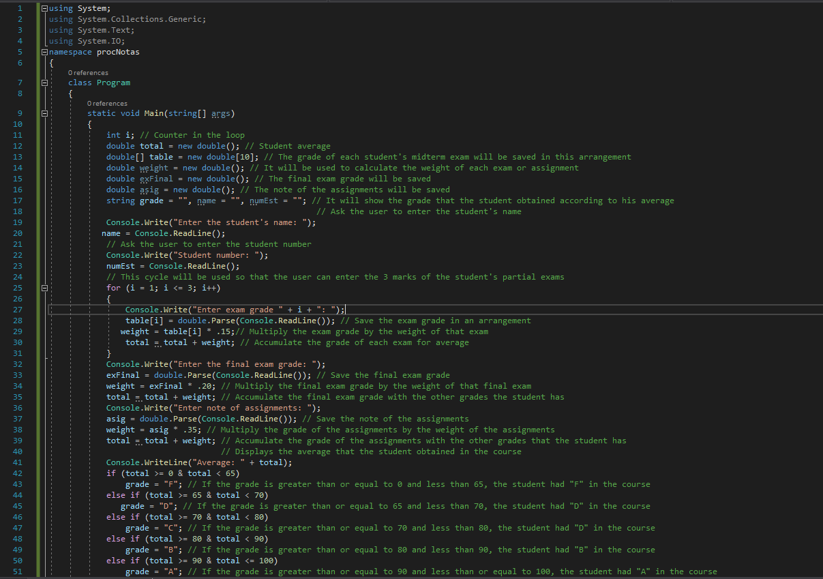Screen dimensions: 823x579
Task: Place cursor on the name variable assignment
Action: click(x=110, y=233)
